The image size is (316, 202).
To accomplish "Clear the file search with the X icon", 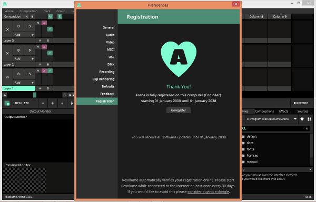I will [x=307, y=128].
